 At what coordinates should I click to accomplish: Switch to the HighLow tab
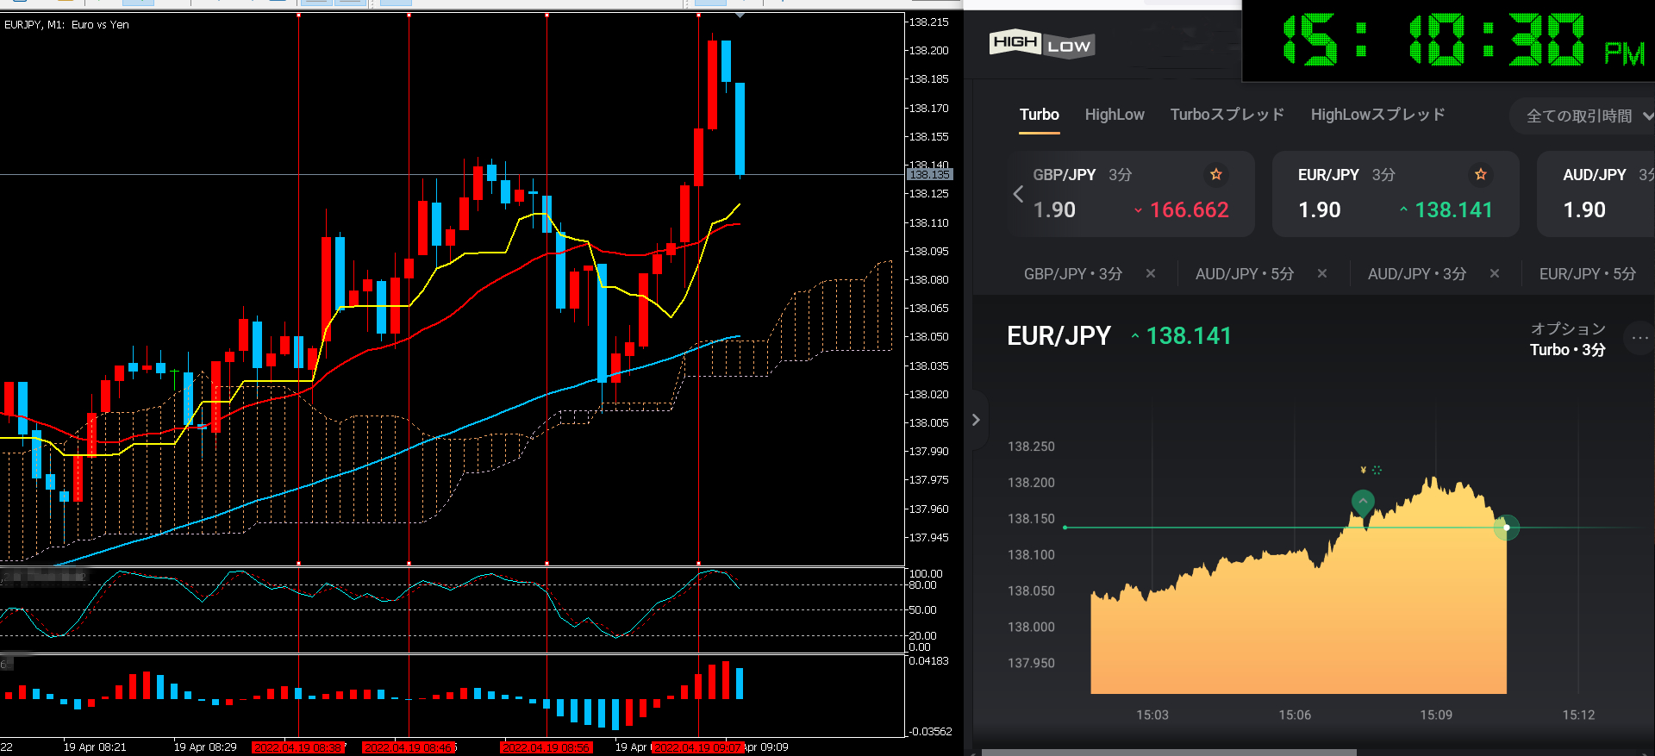click(x=1114, y=115)
